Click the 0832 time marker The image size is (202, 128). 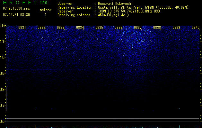coord(41,28)
